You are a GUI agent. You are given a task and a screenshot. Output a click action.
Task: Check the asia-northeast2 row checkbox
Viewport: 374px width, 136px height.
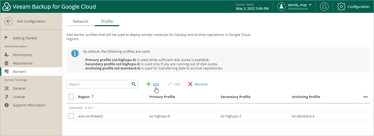click(x=71, y=116)
